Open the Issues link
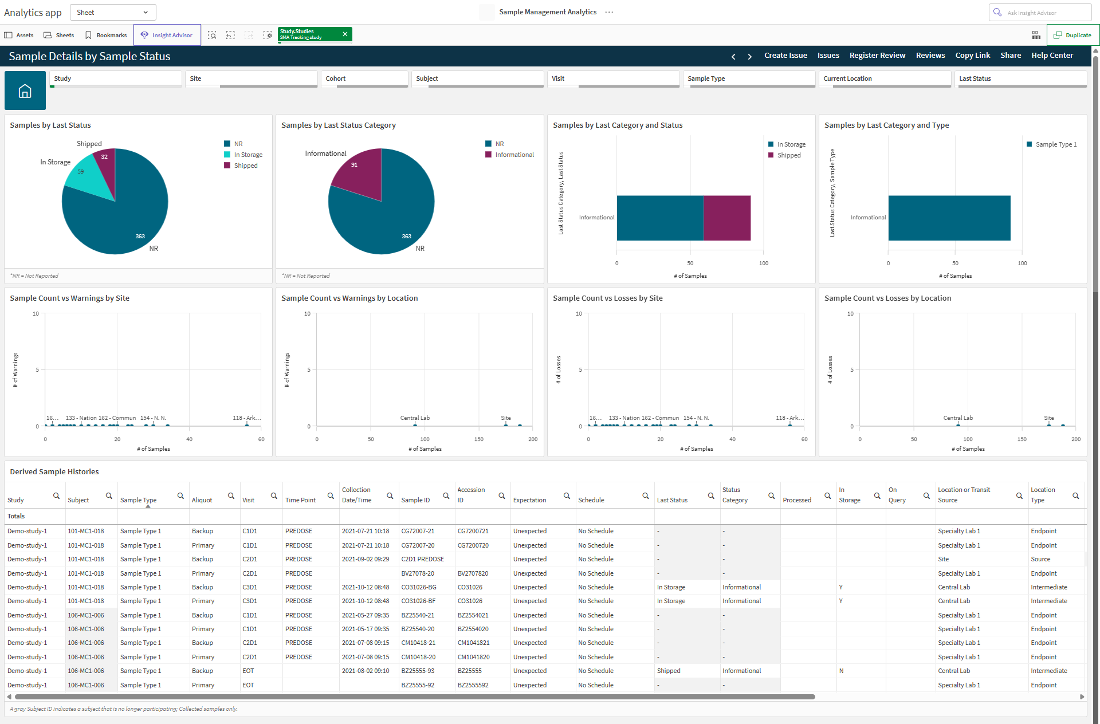 [828, 56]
